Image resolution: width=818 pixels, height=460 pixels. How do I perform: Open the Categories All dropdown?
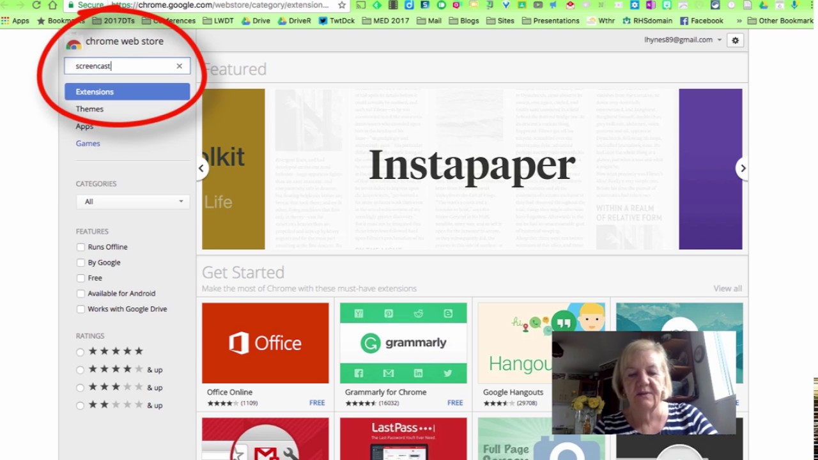(x=133, y=201)
